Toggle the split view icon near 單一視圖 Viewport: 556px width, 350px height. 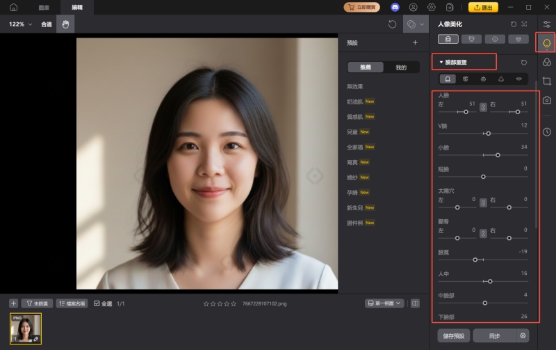[x=415, y=303]
